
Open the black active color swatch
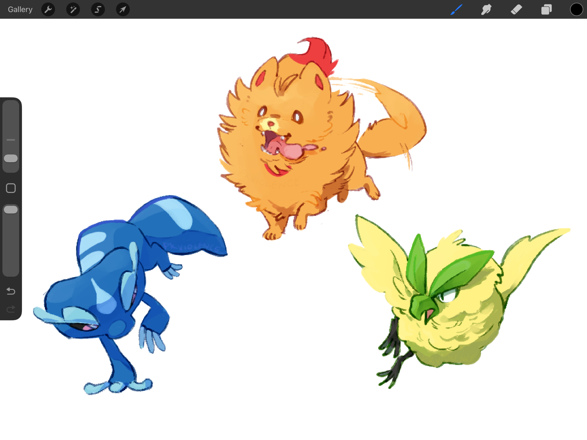(x=576, y=9)
